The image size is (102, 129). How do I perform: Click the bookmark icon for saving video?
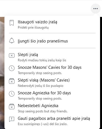(12, 23)
